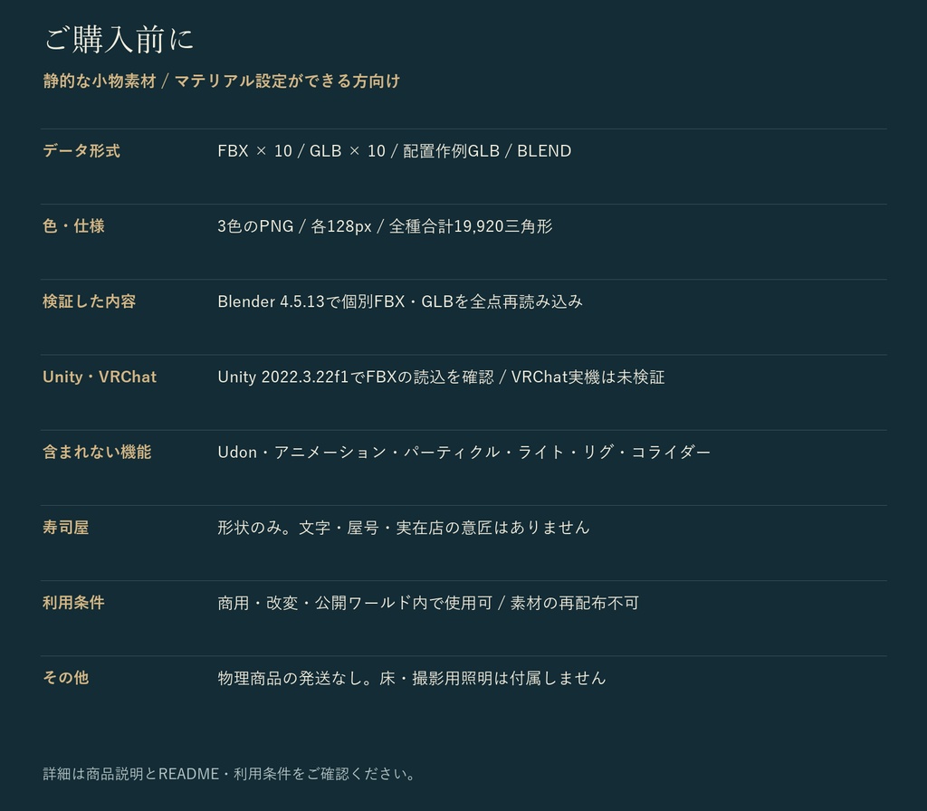
Task: Select the 利用条件 row label
Action: pos(73,602)
